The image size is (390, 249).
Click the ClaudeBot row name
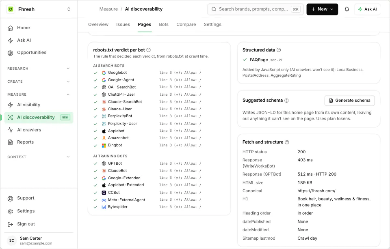[x=117, y=171]
